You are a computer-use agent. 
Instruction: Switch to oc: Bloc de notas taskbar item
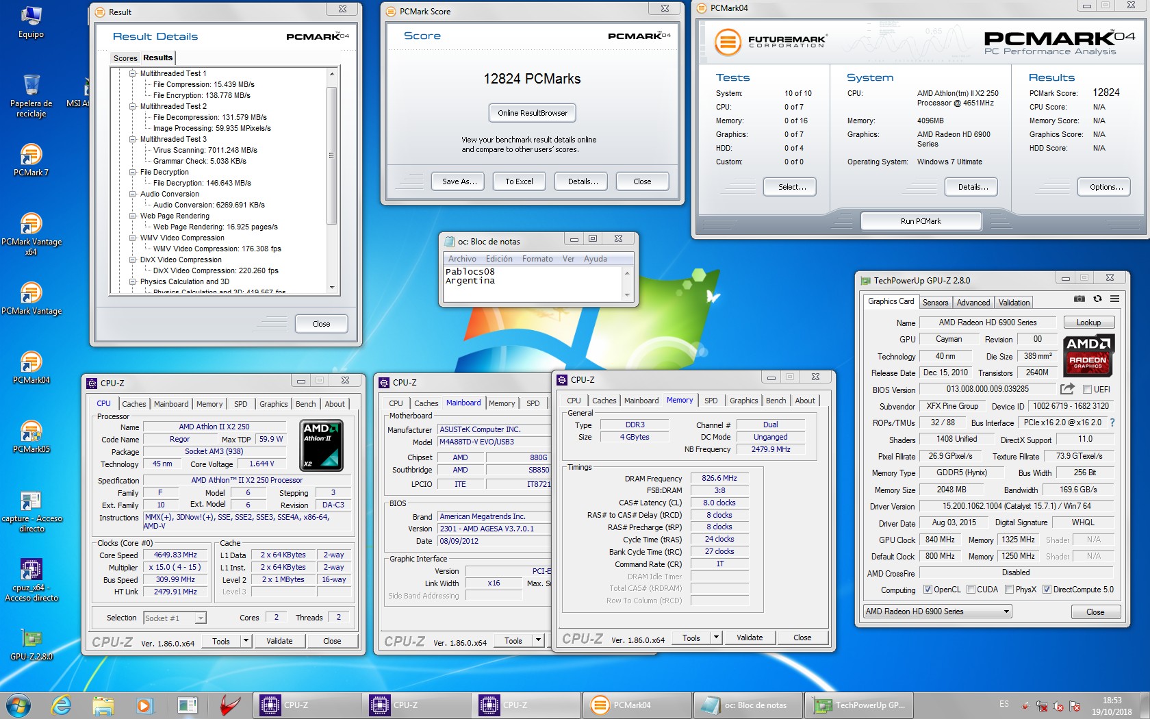(748, 705)
